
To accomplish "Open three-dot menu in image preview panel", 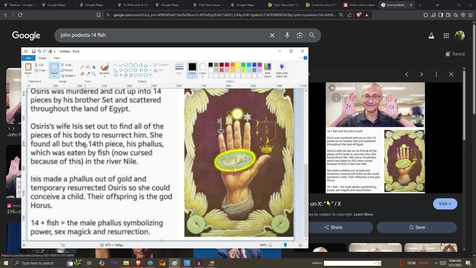I will (x=436, y=74).
